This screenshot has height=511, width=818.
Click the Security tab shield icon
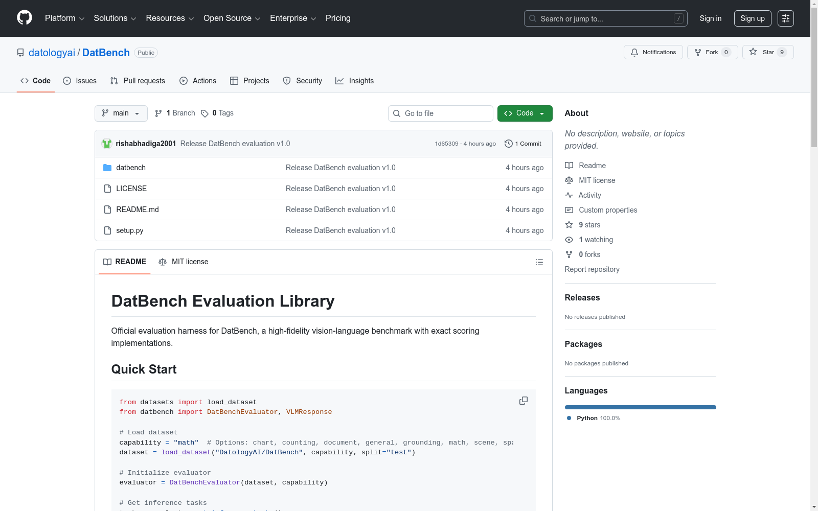click(287, 81)
